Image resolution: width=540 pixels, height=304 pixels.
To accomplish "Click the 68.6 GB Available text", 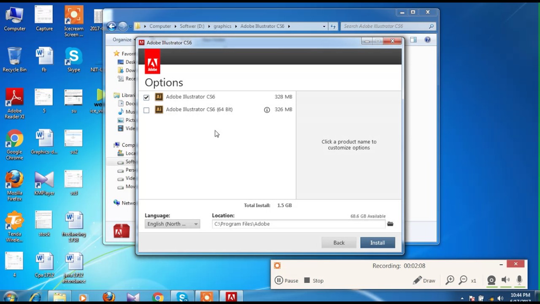I will (368, 216).
